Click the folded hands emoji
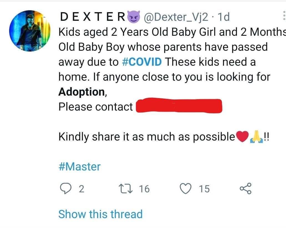This screenshot has width=286, height=230. 257,137
